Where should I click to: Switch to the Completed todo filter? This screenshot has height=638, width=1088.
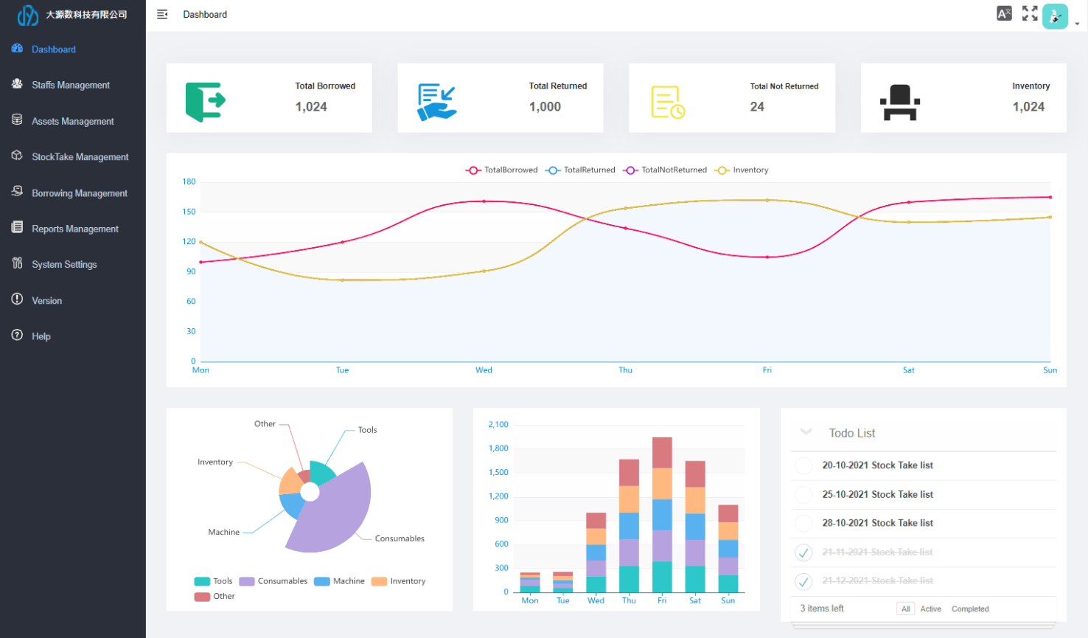click(970, 608)
